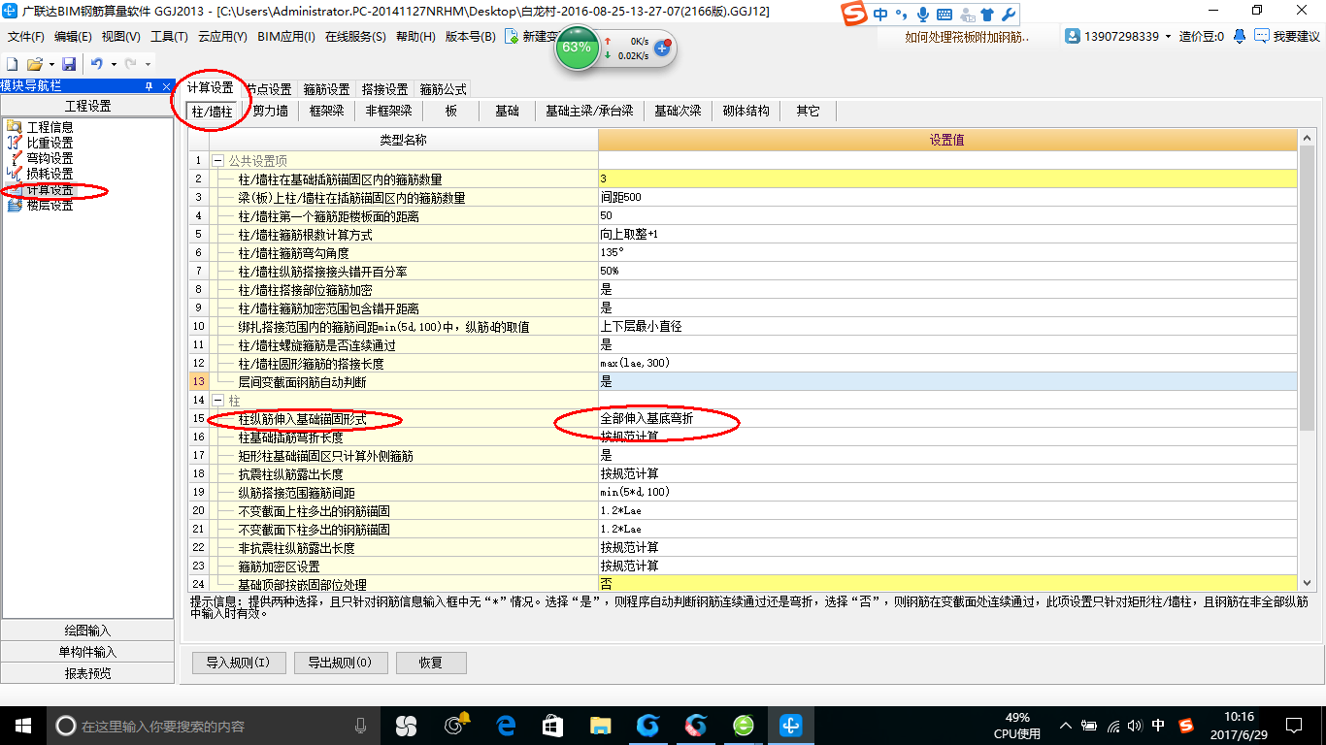Open the redo history dropdown arrow

point(148,64)
